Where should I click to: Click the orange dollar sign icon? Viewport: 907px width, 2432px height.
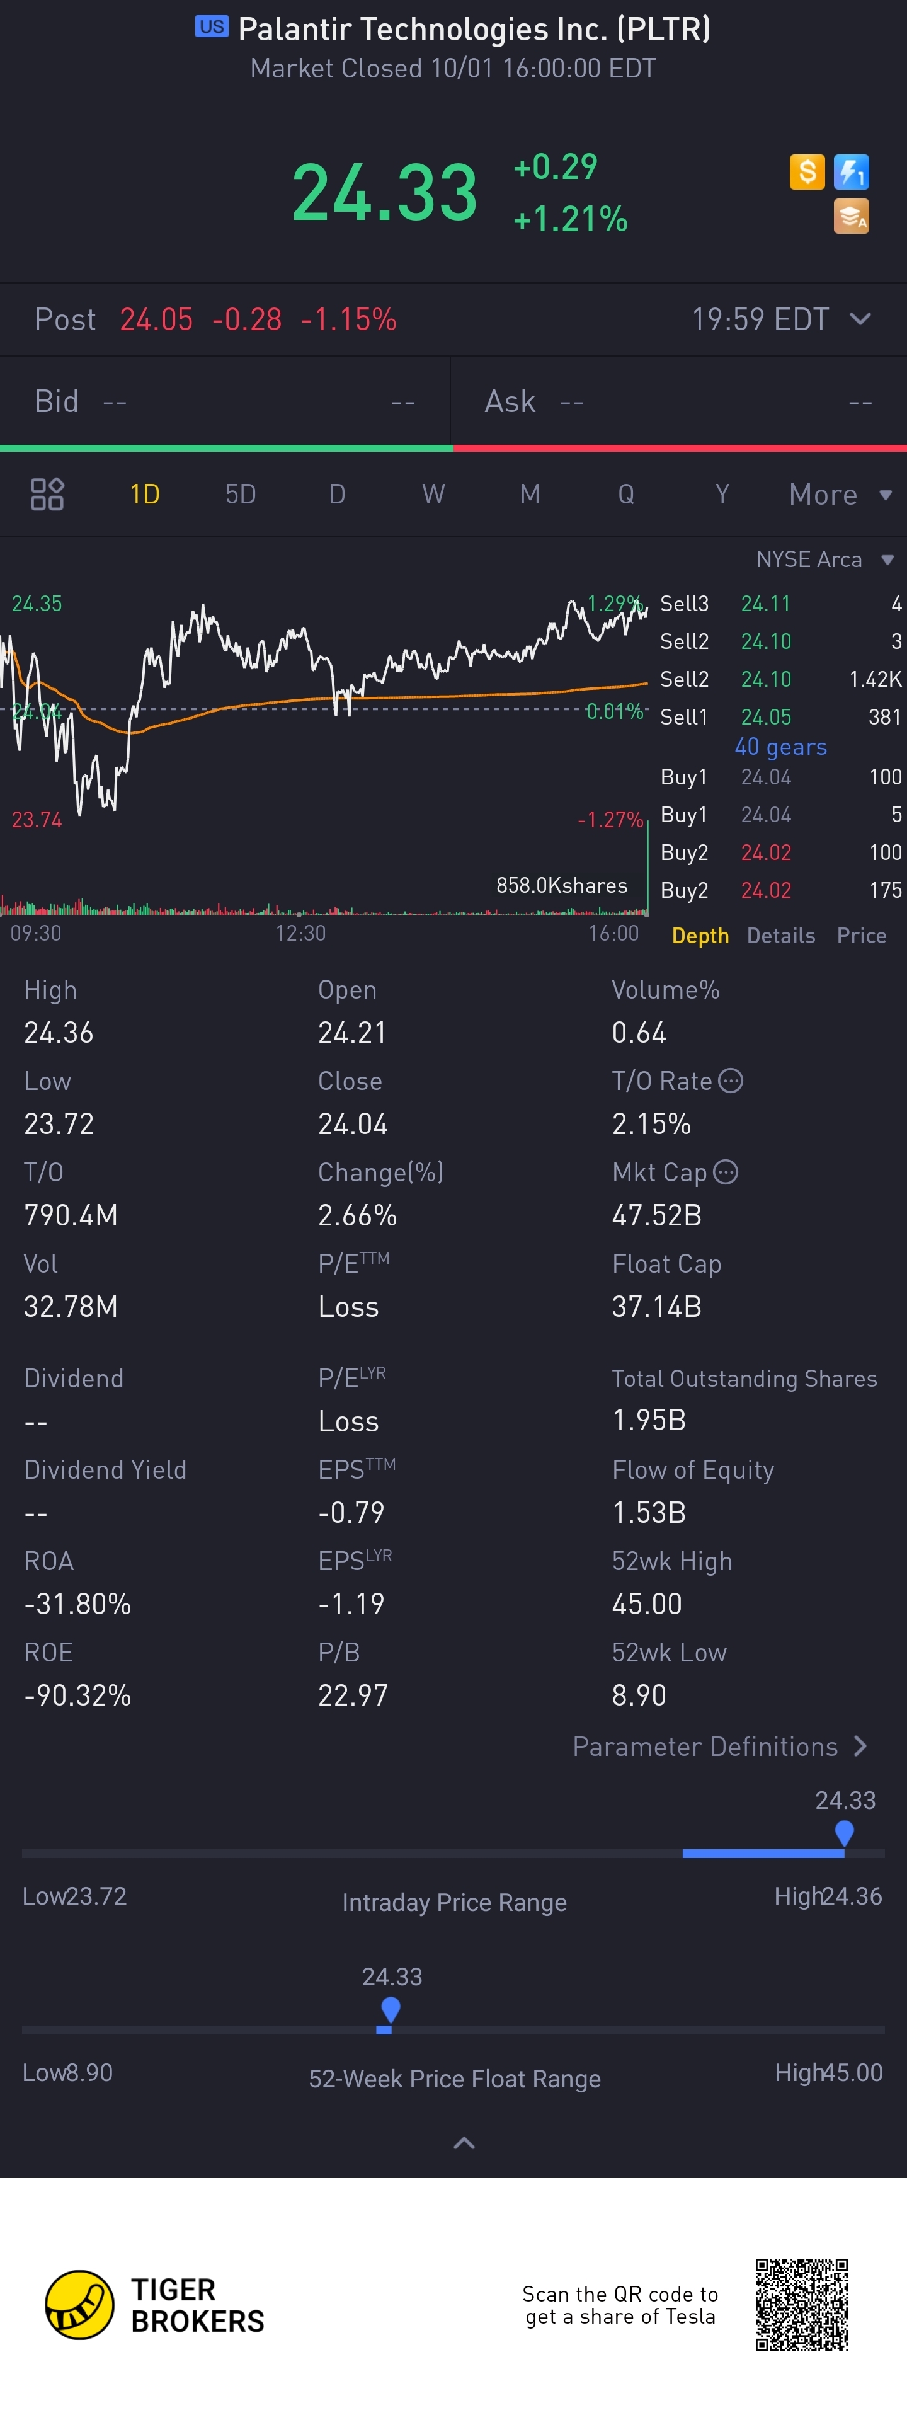tap(807, 172)
